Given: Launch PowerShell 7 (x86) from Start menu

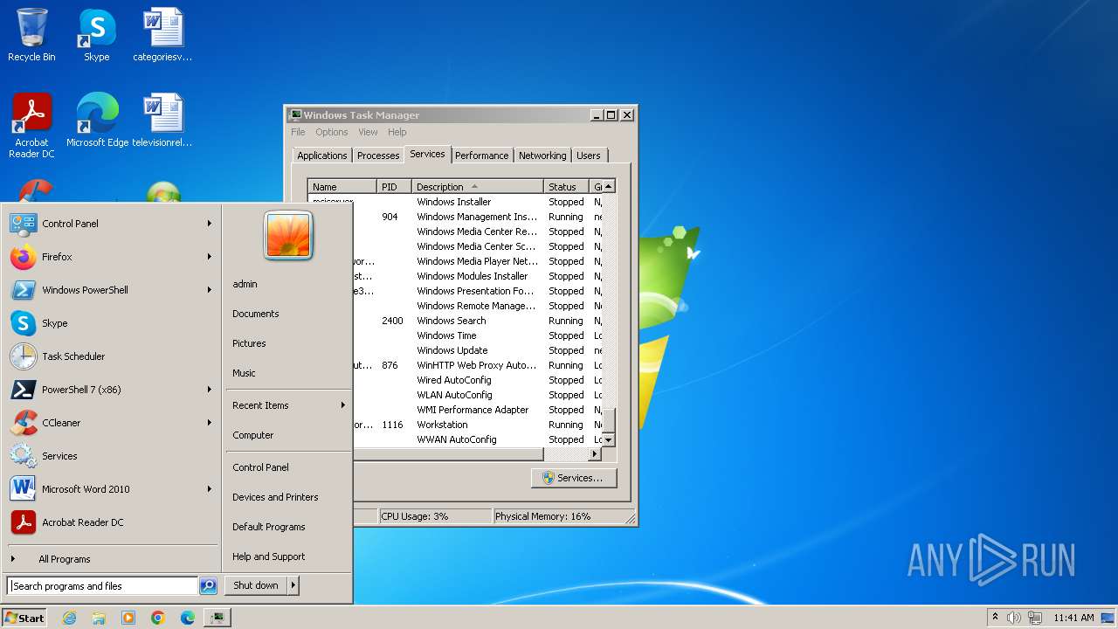Looking at the screenshot, I should tap(112, 390).
